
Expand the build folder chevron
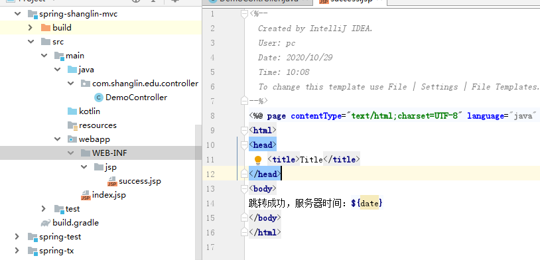pyautogui.click(x=31, y=28)
